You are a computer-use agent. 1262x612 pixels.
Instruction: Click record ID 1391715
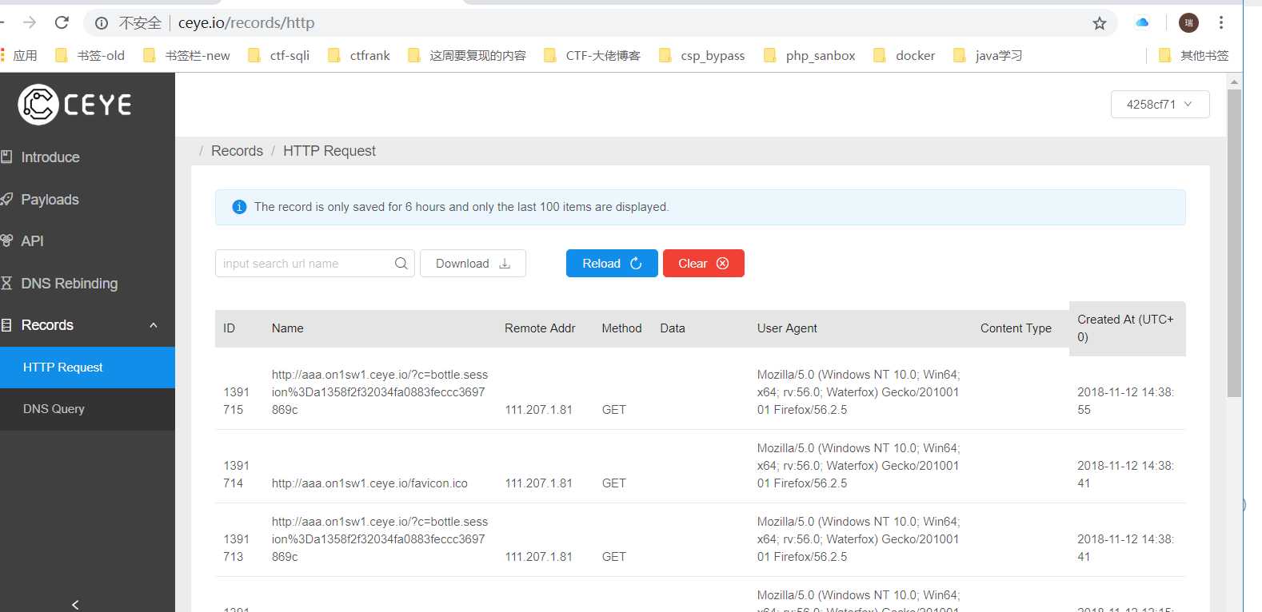pos(236,401)
